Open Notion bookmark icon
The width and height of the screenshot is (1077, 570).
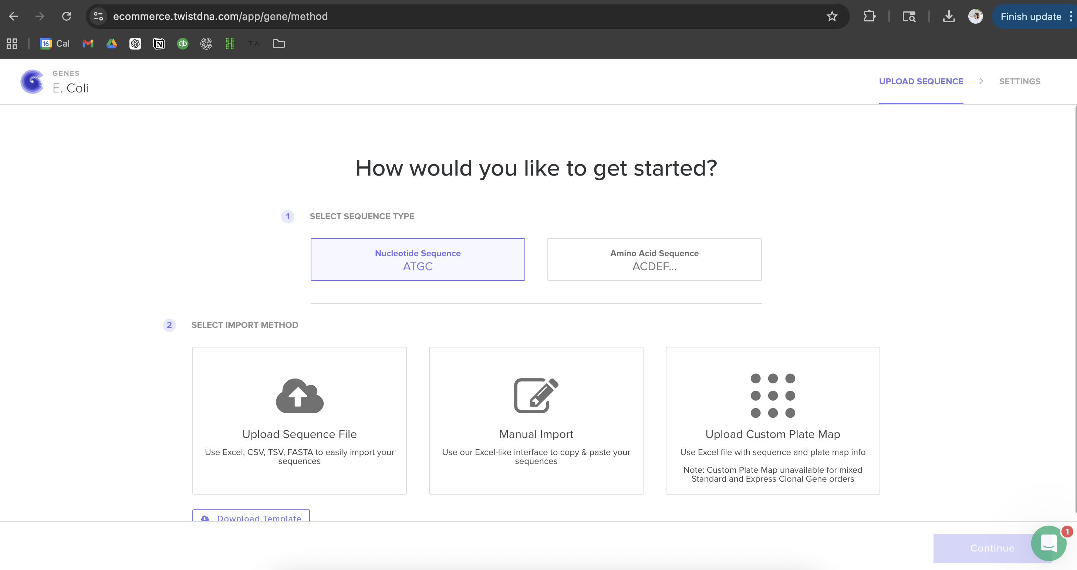pos(159,44)
